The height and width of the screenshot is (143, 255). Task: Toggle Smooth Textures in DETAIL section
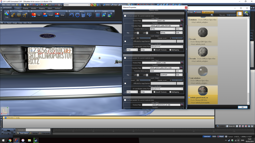tap(154, 50)
